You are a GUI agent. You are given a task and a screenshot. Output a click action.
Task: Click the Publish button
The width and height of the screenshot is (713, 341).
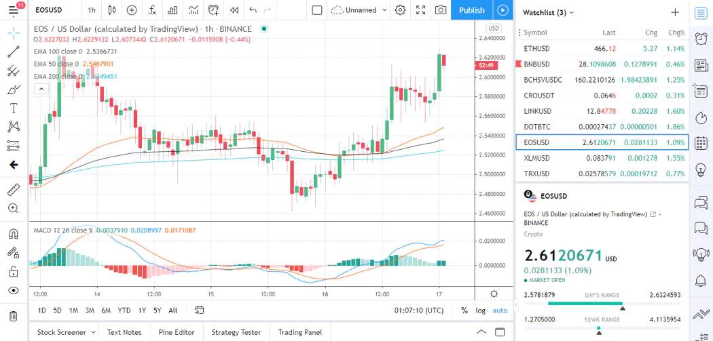[x=471, y=10]
